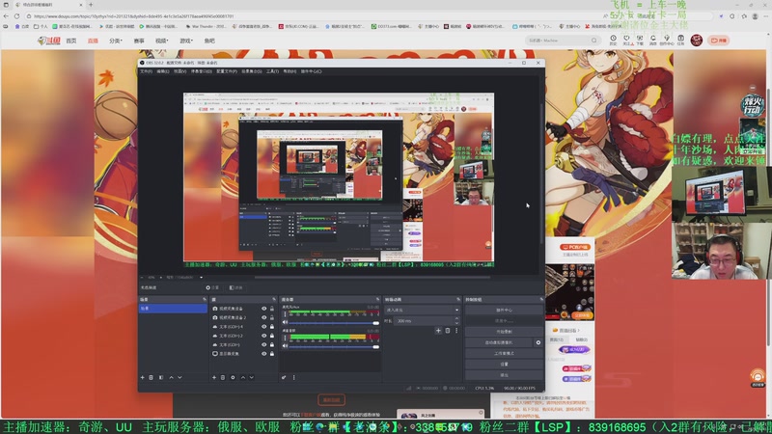The height and width of the screenshot is (434, 772).
Task: Open audio mixer footer three-dot menu
Action: [294, 377]
